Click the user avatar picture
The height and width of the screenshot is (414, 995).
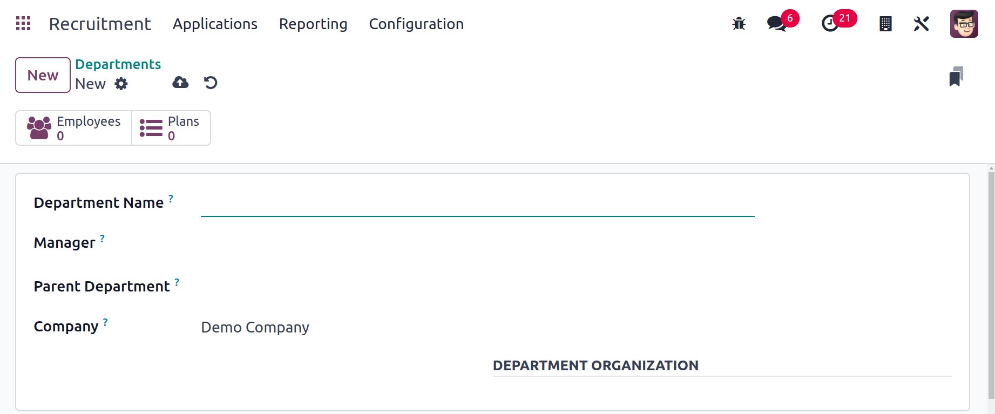tap(964, 24)
